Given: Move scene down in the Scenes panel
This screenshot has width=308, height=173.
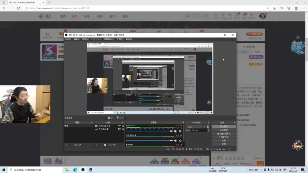Looking at the screenshot, I should click(80, 145).
